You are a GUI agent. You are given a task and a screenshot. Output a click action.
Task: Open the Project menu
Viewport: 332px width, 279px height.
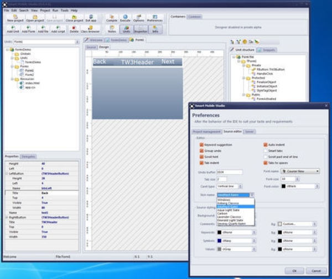(x=45, y=10)
